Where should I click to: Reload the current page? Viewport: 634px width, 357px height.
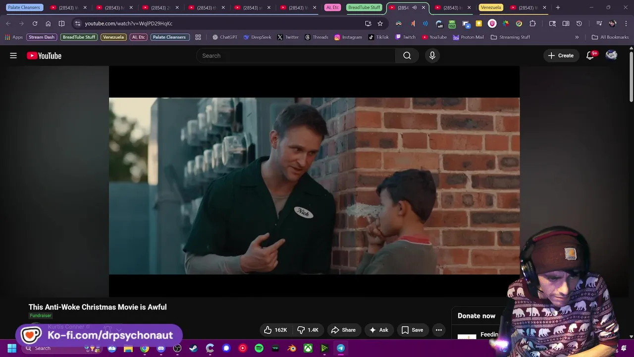point(35,23)
